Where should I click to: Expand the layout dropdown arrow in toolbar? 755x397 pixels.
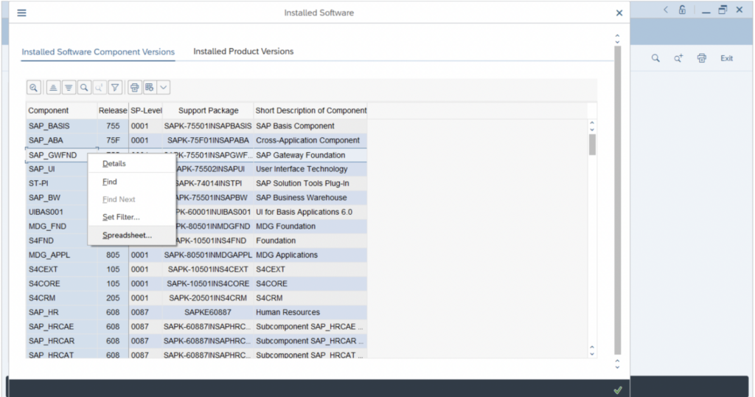coord(163,87)
